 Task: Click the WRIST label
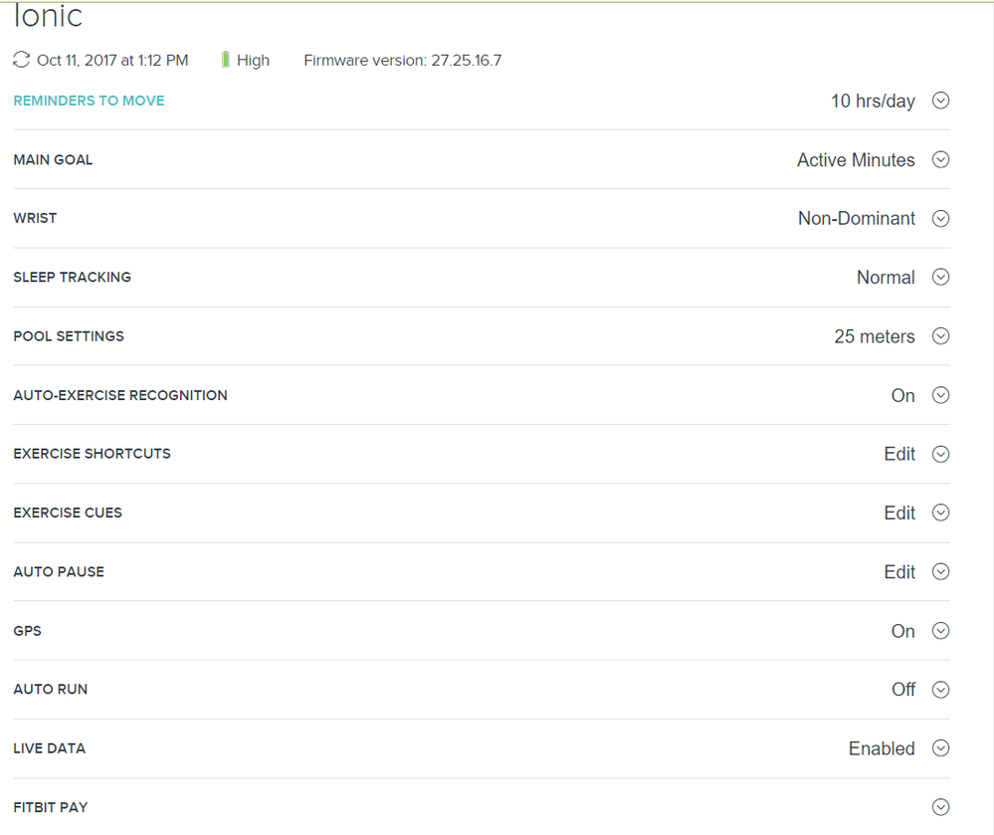point(35,218)
